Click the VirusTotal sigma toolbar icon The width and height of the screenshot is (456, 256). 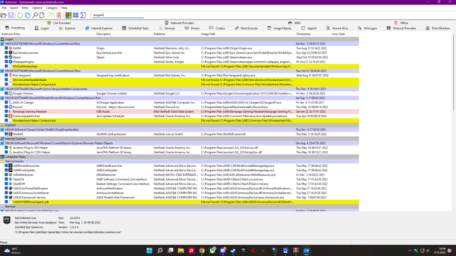click(83, 15)
